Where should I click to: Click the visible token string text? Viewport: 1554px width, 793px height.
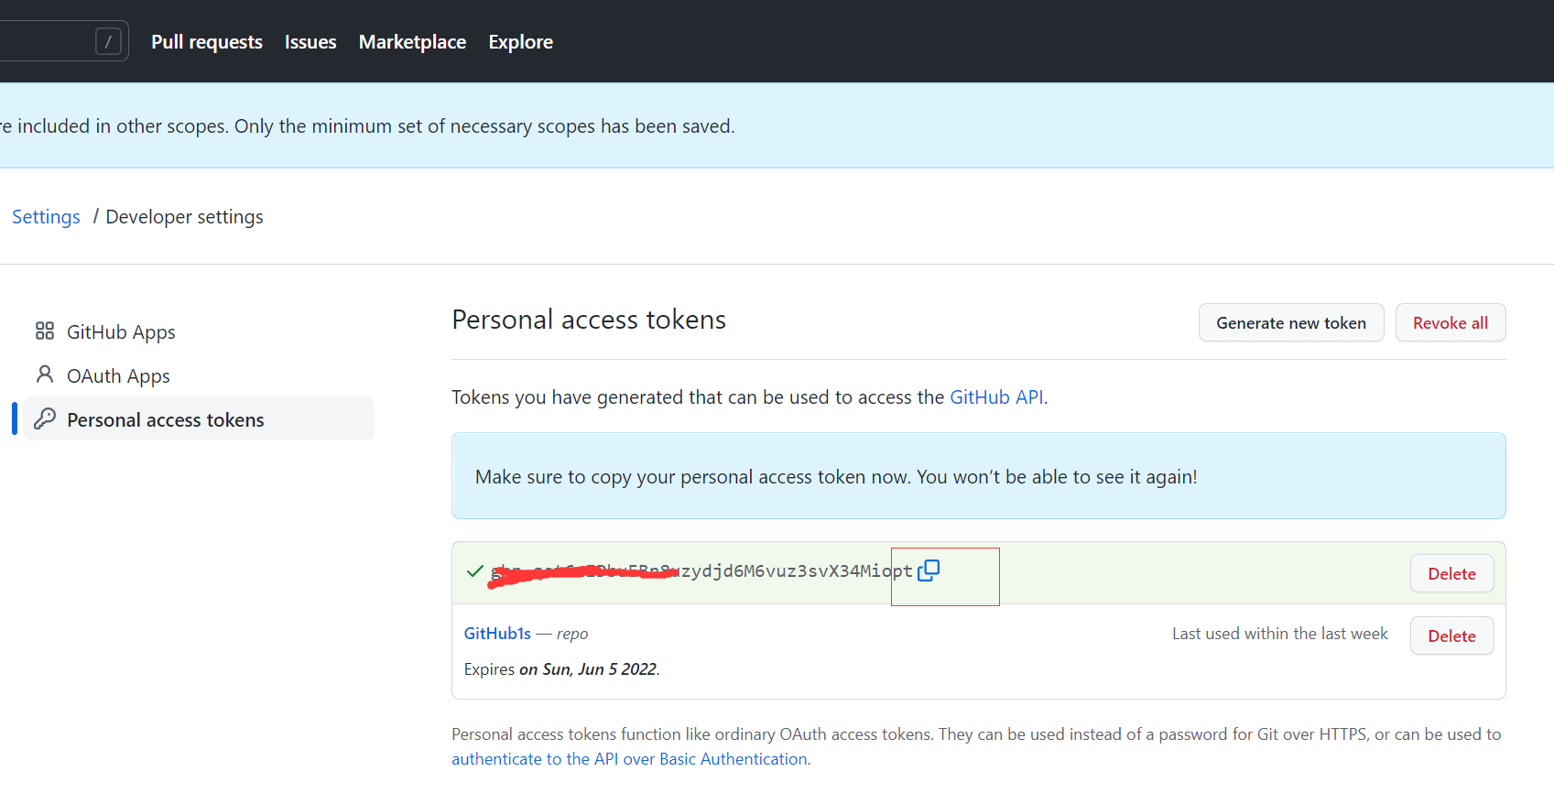[702, 571]
